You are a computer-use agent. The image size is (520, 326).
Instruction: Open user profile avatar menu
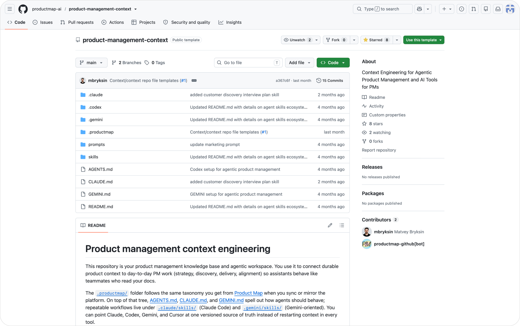point(510,9)
